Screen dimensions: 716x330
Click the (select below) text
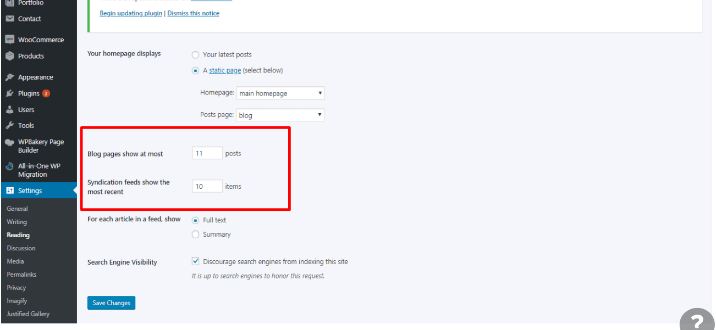click(263, 71)
